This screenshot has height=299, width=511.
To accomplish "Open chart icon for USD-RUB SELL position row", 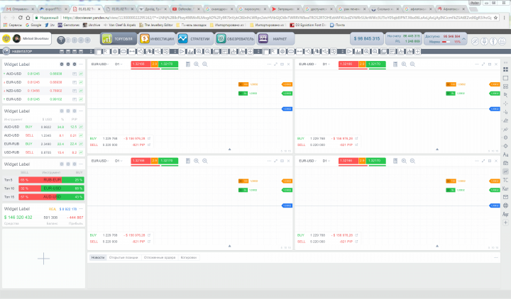I will 81,152.
